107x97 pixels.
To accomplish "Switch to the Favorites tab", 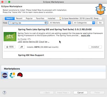I will click(40, 18).
